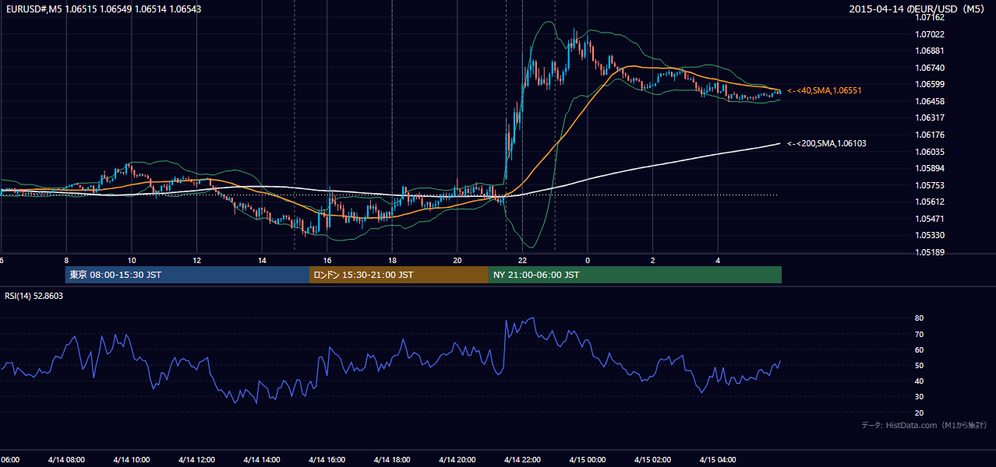
Task: Click price axis label 1.05189
Action: pyautogui.click(x=931, y=252)
